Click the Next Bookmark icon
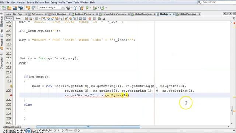Screen dimensions: 236x133 point(70,18)
